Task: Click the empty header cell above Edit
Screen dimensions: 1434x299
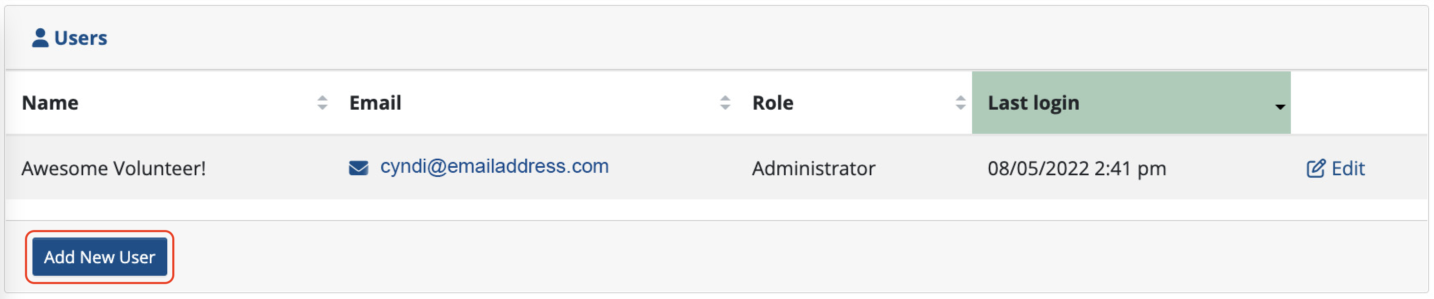Action: pyautogui.click(x=1360, y=102)
